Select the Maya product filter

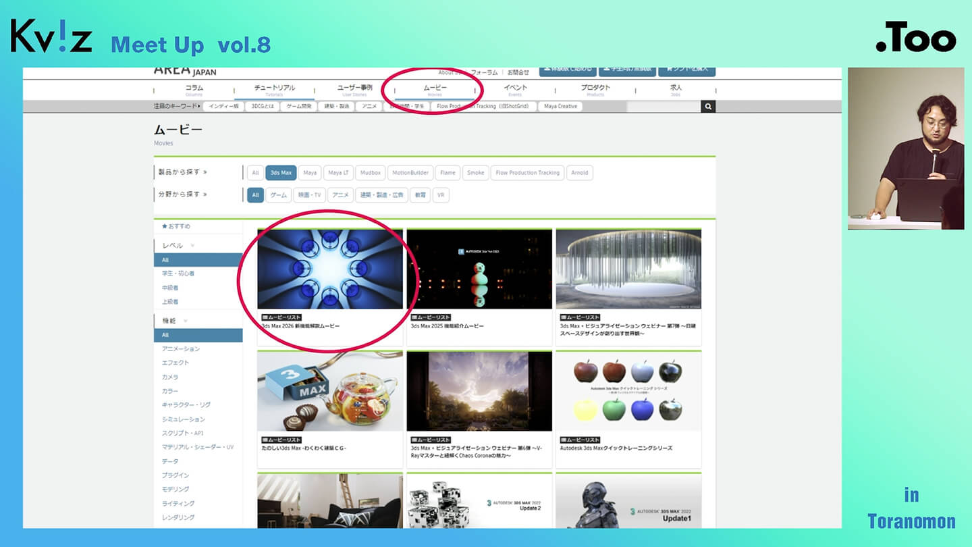point(310,173)
